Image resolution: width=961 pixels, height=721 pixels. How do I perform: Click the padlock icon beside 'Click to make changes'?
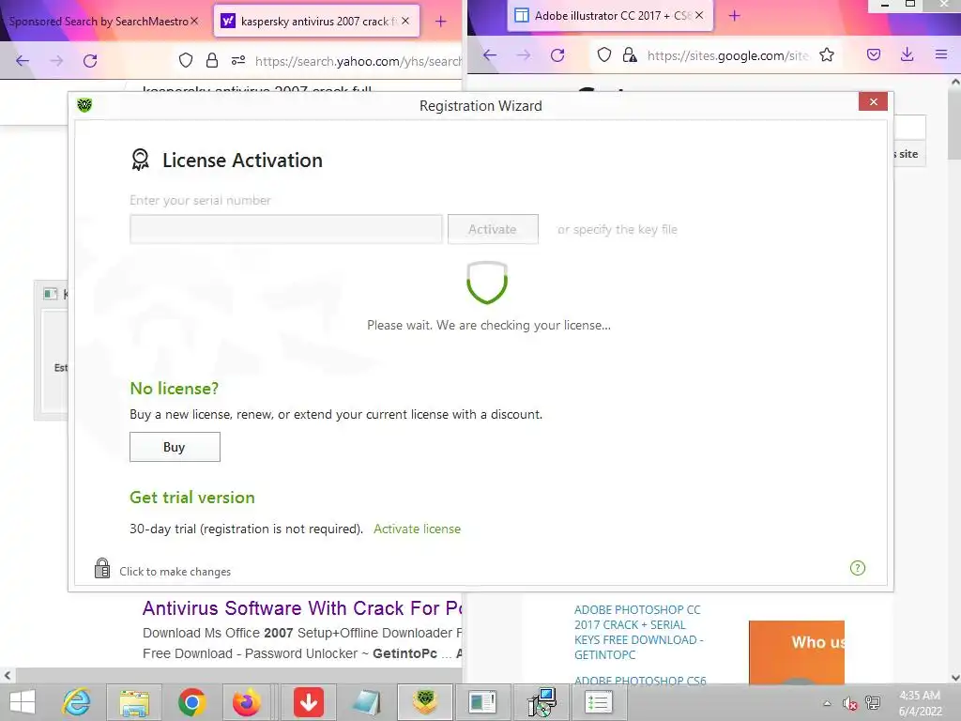point(102,568)
